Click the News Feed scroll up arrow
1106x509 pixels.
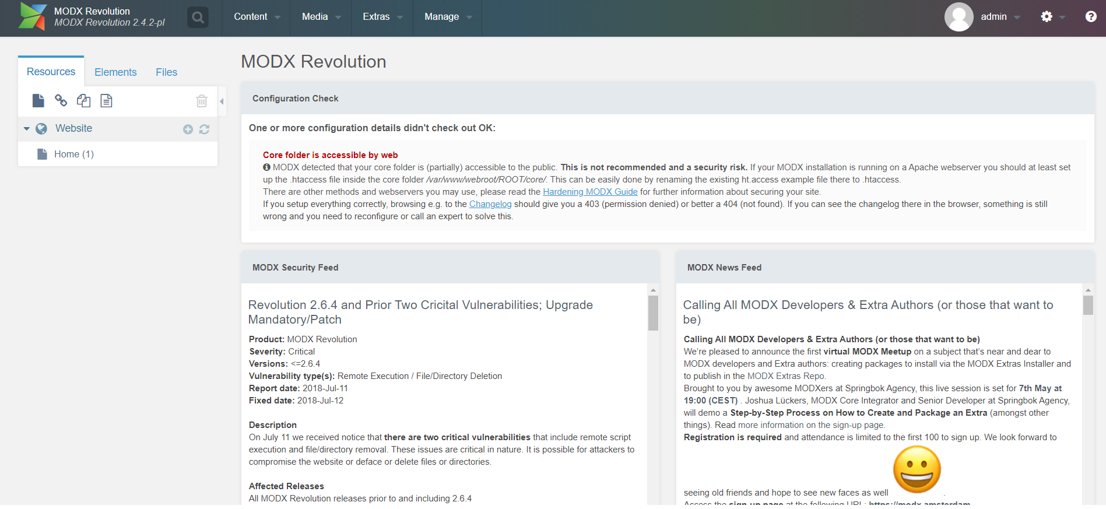click(x=1088, y=290)
